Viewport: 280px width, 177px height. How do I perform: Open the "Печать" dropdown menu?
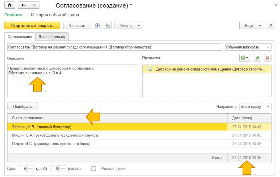tap(128, 26)
